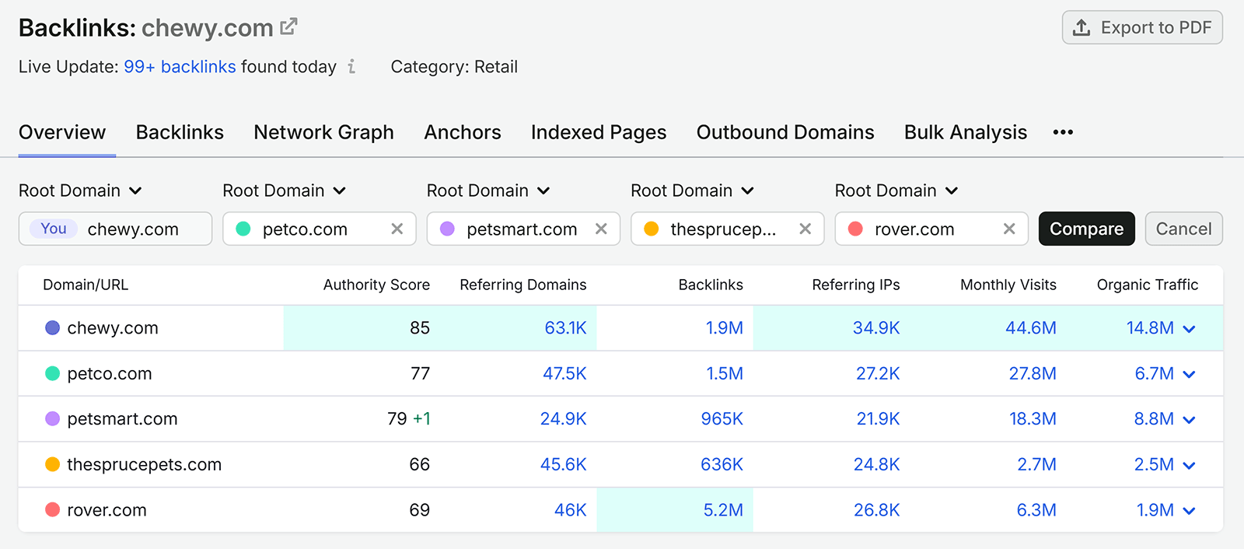Open thesprucepets.com referring IPs 24.8K
Viewport: 1244px width, 549px height.
coord(876,464)
